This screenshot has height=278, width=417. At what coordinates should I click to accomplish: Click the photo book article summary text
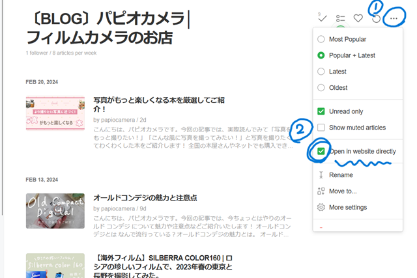click(193, 137)
